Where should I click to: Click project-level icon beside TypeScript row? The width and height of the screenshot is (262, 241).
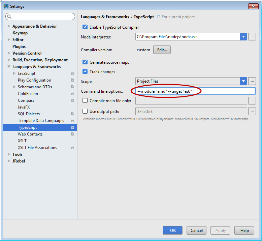pos(72,127)
